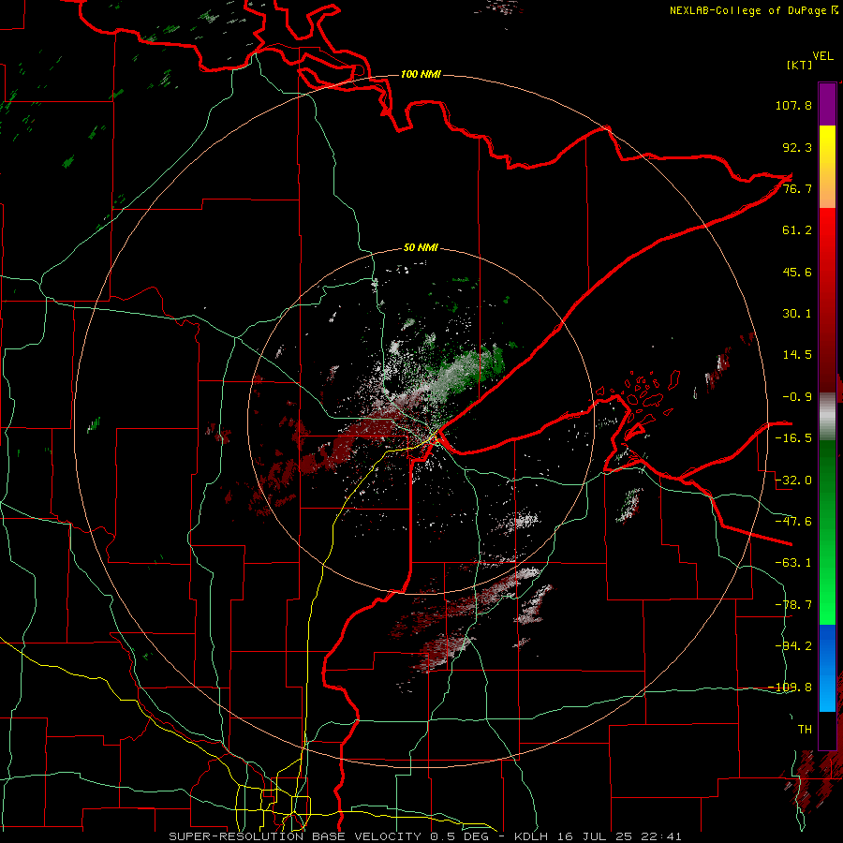Select the [KT] units label
Screen dimensions: 843x843
coord(799,65)
